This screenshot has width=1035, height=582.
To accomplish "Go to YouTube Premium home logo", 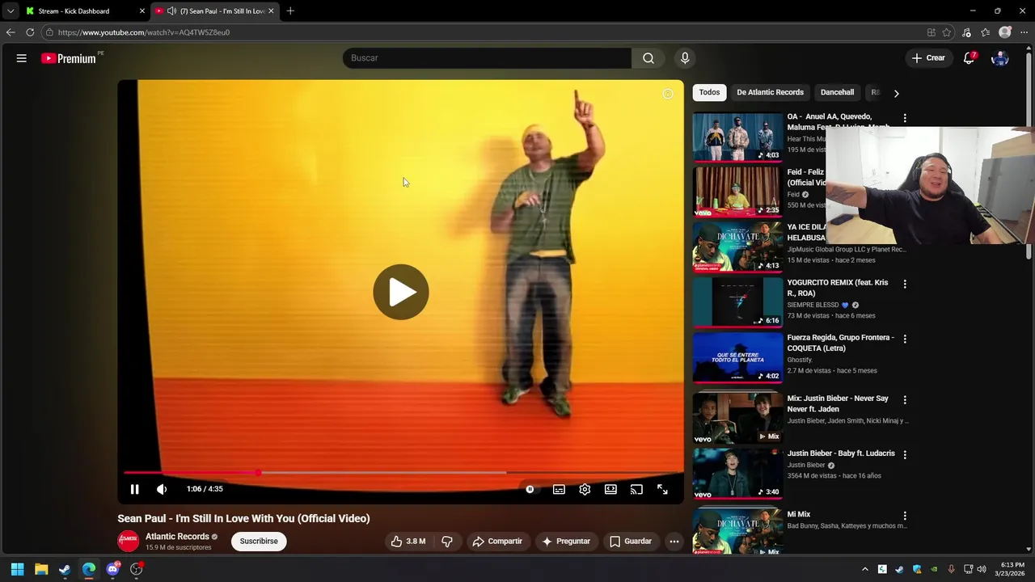I will coord(69,58).
